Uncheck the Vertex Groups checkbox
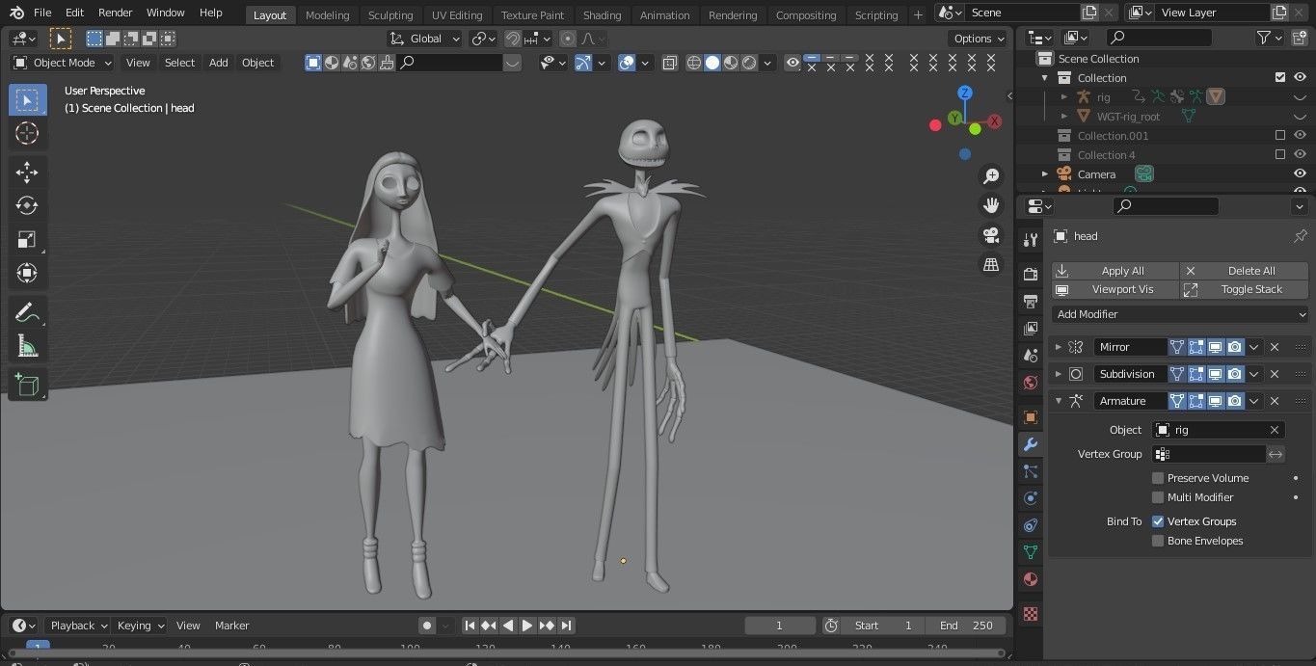 (1158, 521)
